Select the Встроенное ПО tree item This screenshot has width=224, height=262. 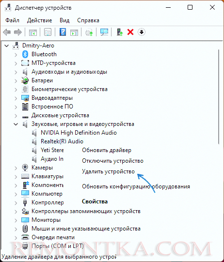coord(52,107)
